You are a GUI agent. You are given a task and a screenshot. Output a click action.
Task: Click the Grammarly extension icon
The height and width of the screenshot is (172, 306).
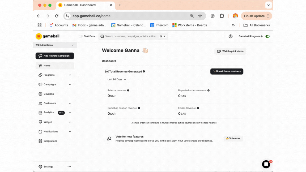pos(212,16)
